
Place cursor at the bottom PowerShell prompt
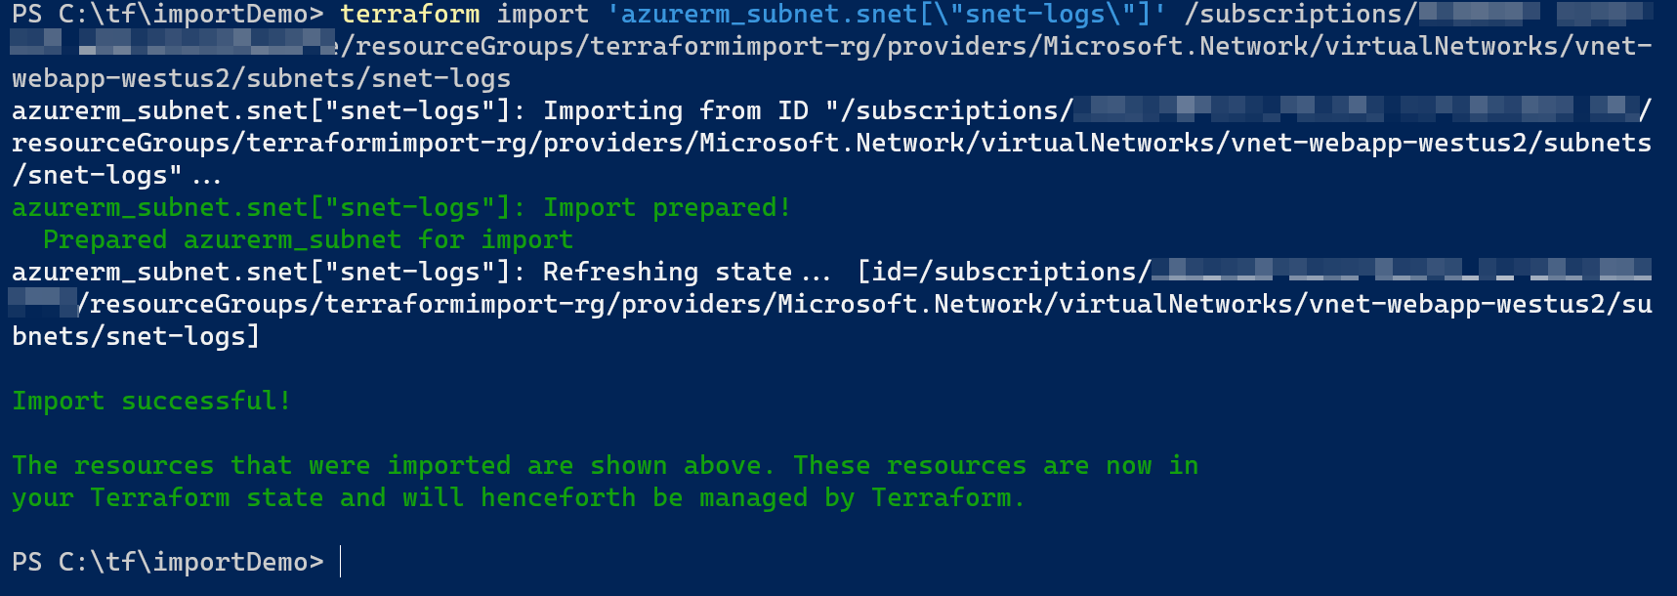(x=341, y=562)
